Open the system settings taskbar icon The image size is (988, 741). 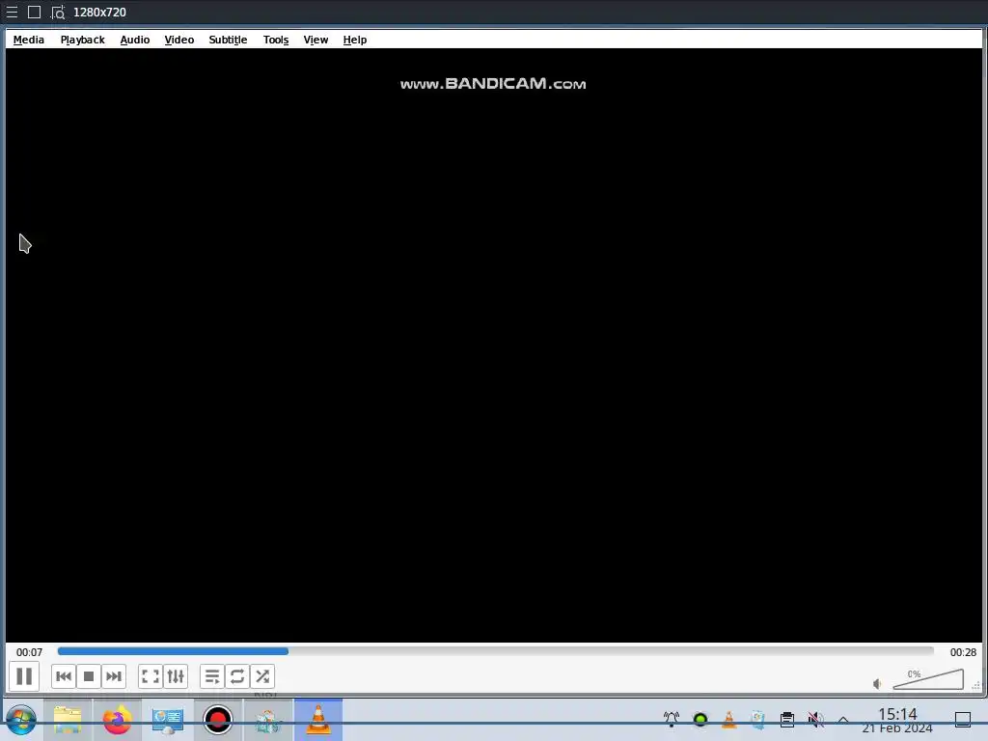168,720
